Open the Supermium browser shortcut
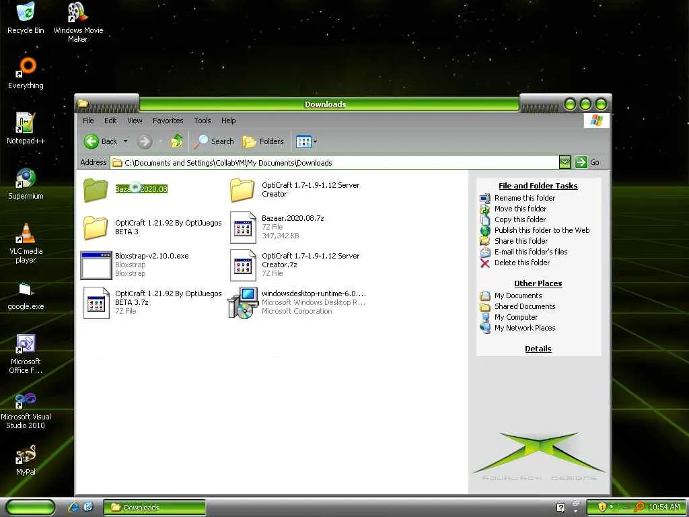This screenshot has width=689, height=517. (26, 184)
